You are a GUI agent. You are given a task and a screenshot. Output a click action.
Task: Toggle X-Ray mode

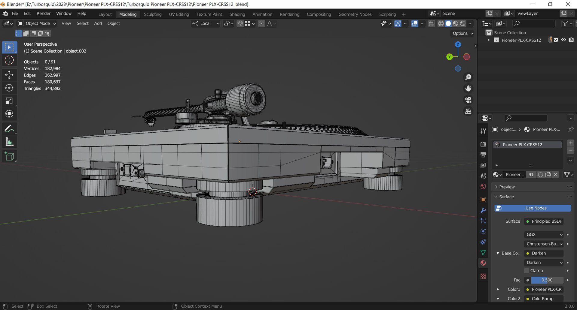432,23
